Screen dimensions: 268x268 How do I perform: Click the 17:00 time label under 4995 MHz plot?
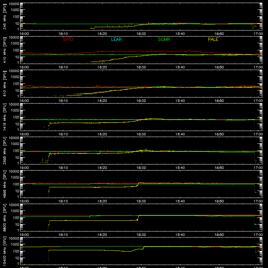pos(258,201)
